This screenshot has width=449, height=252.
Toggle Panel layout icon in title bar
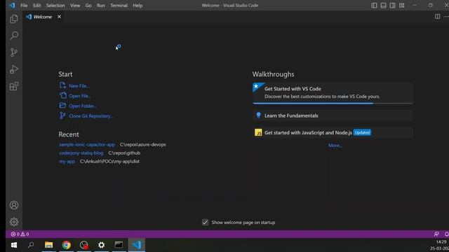[383, 6]
